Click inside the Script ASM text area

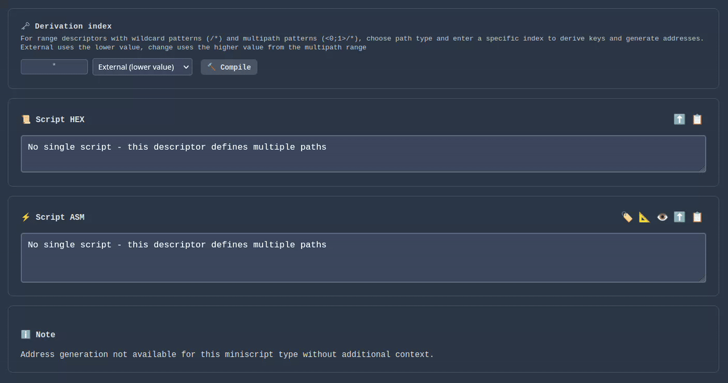click(363, 257)
